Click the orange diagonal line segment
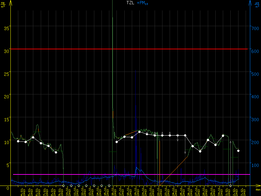 (x=173, y=171)
